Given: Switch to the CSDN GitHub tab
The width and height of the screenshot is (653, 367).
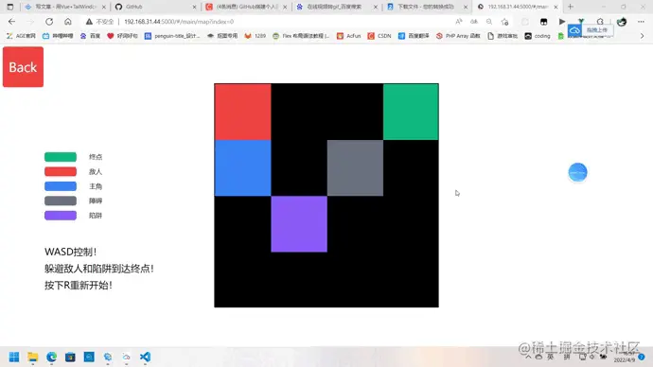Looking at the screenshot, I should click(246, 7).
